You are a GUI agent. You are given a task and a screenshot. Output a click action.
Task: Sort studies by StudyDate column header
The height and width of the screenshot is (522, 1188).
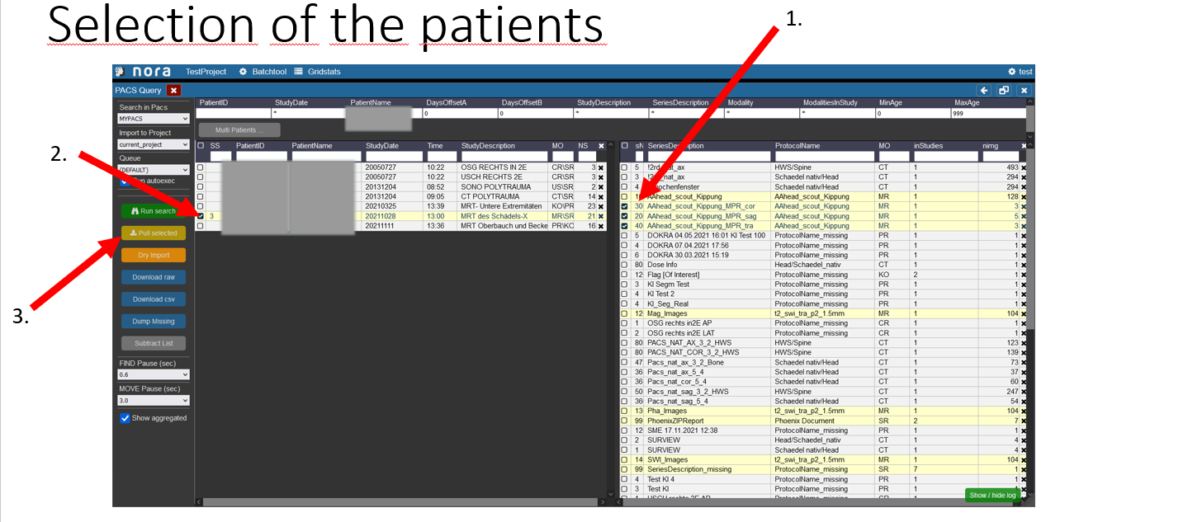tap(382, 146)
